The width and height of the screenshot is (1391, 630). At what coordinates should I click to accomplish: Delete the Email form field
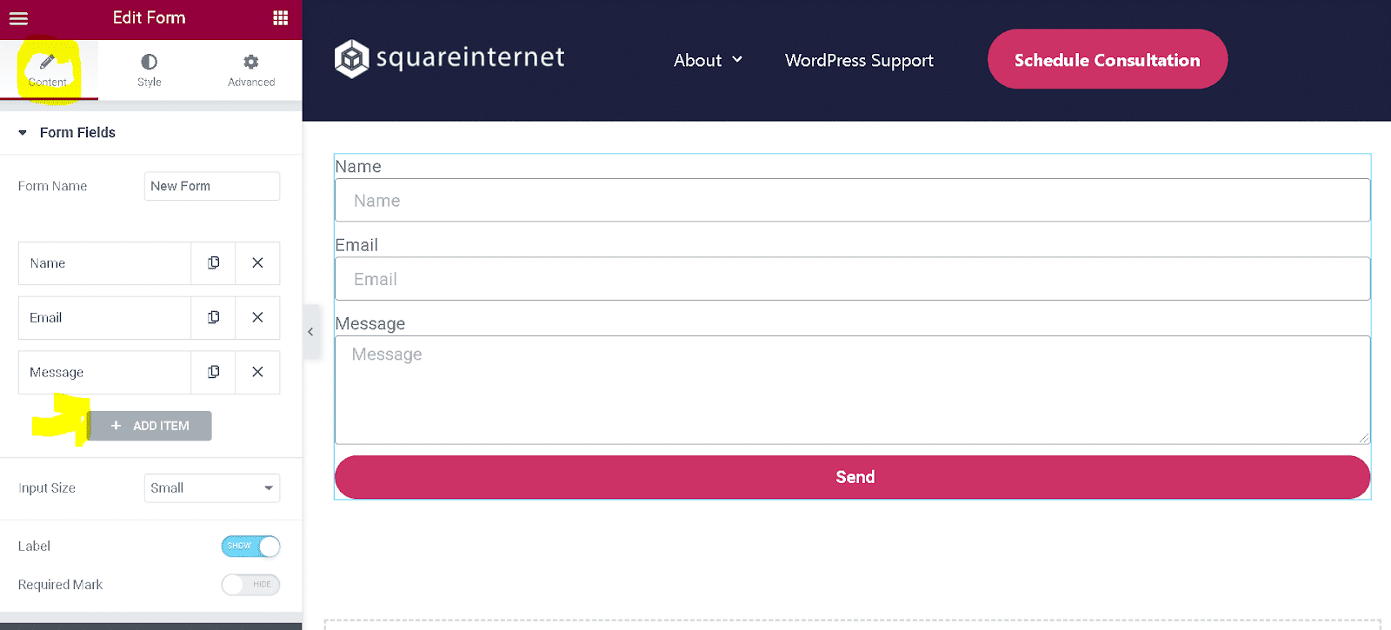coord(257,317)
